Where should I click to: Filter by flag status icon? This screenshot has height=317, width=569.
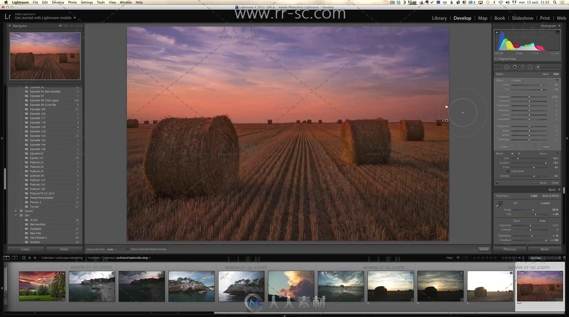458,258
